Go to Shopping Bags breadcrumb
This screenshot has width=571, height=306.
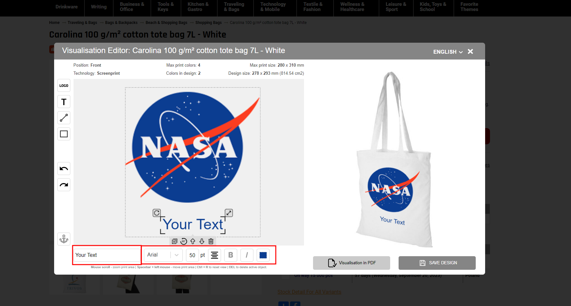pyautogui.click(x=208, y=23)
